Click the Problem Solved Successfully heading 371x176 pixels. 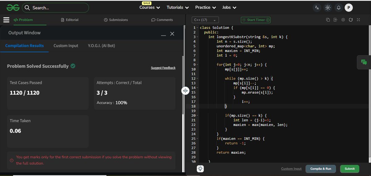pos(38,66)
